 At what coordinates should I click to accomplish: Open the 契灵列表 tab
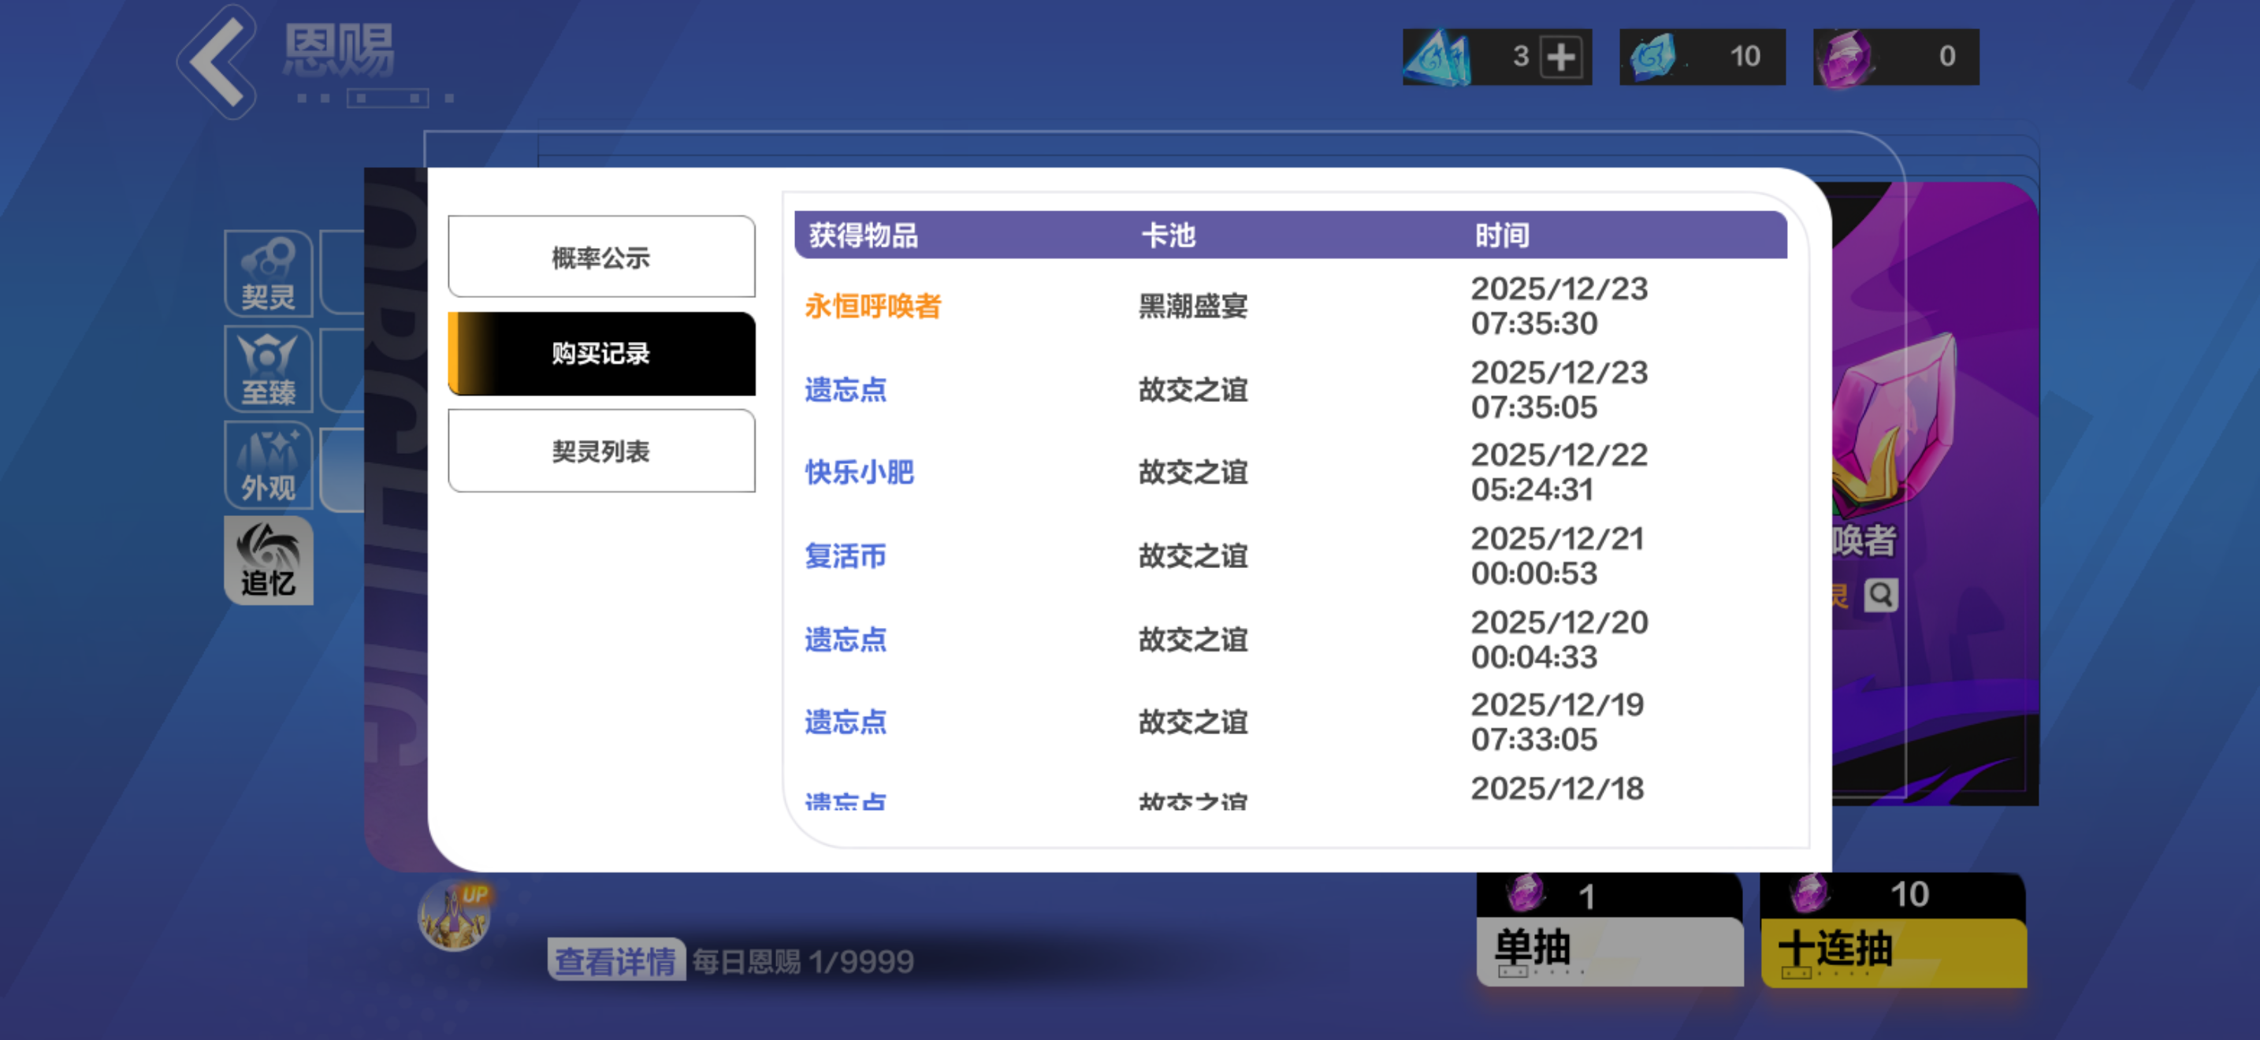601,451
